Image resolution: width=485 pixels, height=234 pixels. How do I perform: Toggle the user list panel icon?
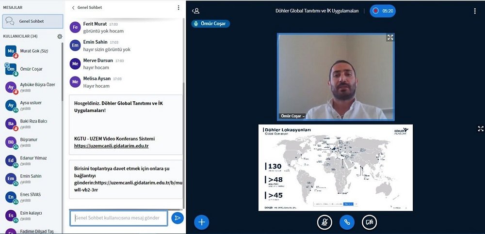[x=195, y=11]
